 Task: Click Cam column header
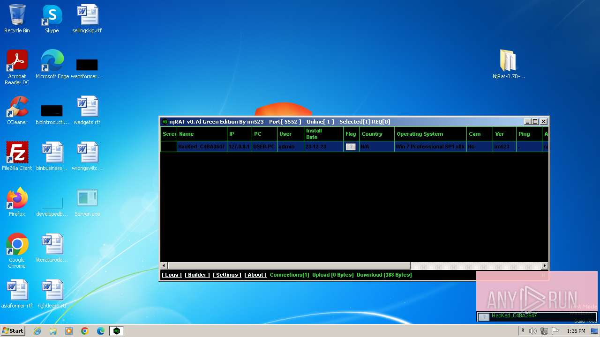coord(480,134)
